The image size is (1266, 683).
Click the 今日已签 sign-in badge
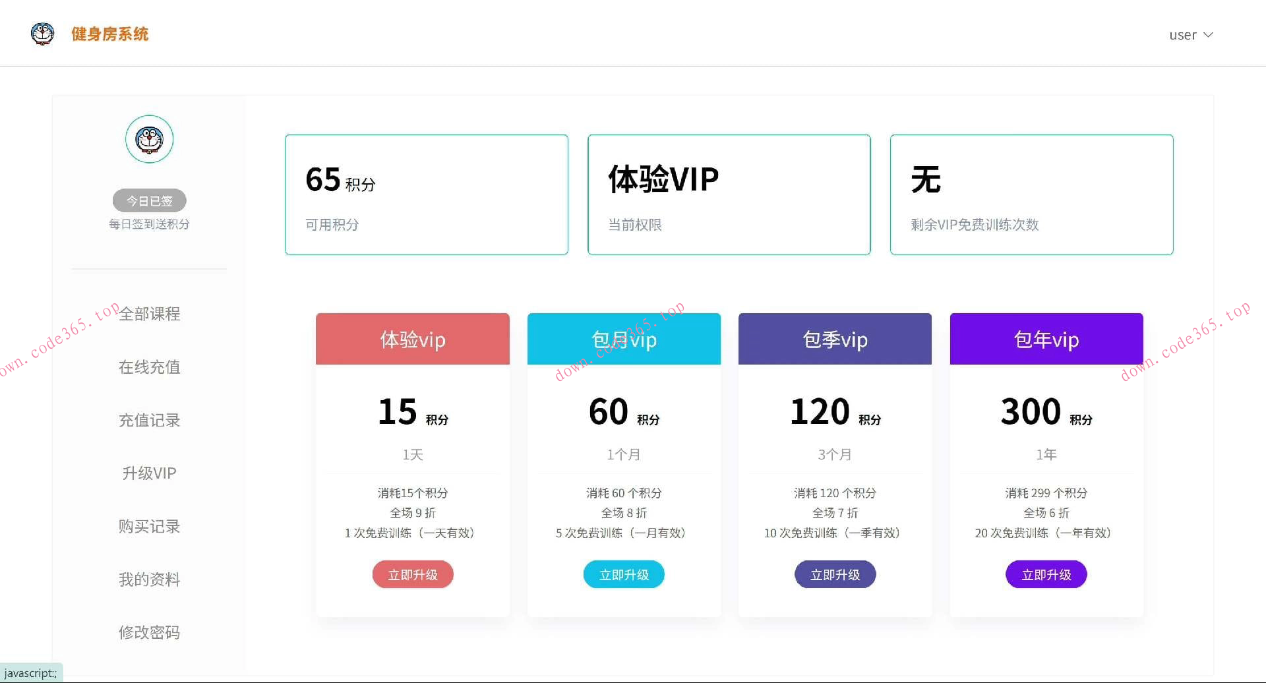pos(149,200)
